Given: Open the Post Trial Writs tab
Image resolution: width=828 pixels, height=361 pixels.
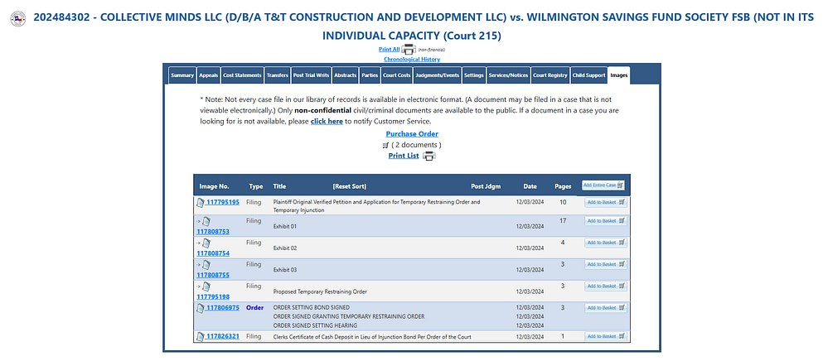Looking at the screenshot, I should (312, 75).
